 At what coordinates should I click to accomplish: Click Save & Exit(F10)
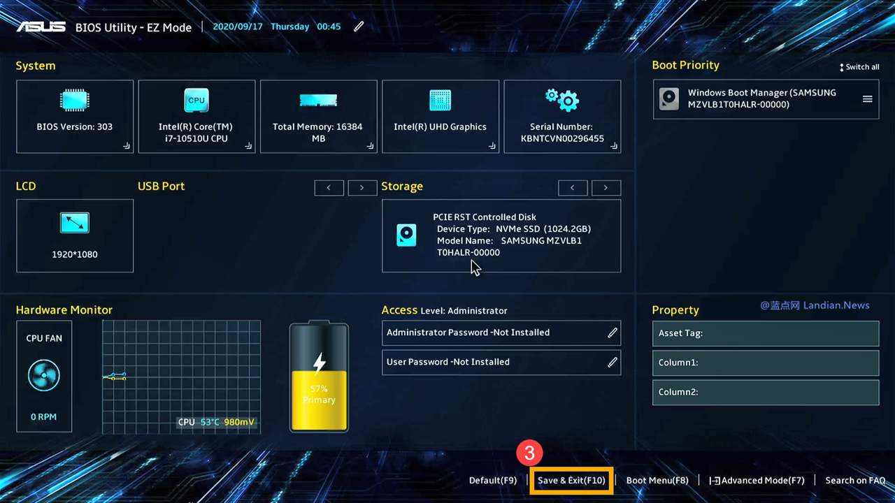[571, 481]
